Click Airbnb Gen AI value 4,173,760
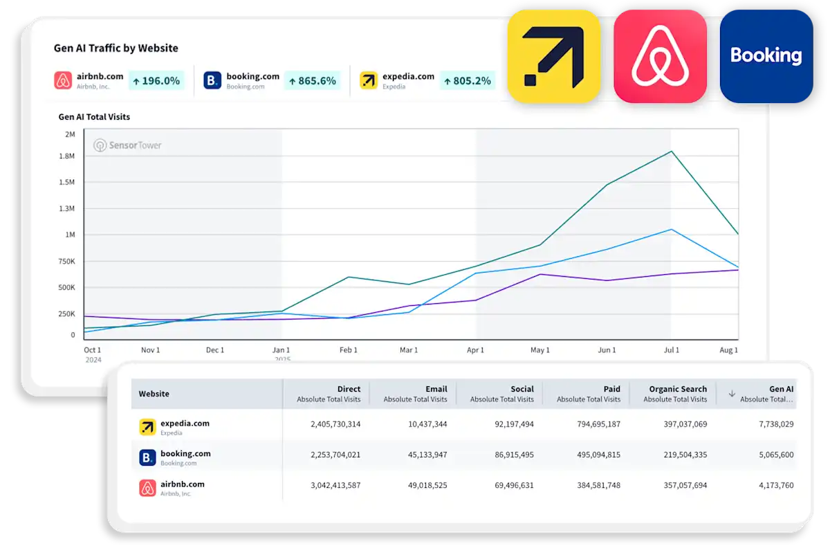This screenshot has height=555, width=830. pos(776,485)
